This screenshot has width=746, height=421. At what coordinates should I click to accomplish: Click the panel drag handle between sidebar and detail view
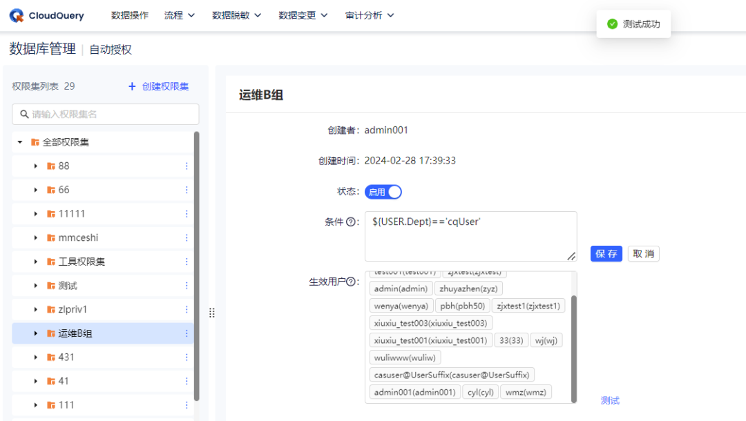[212, 312]
